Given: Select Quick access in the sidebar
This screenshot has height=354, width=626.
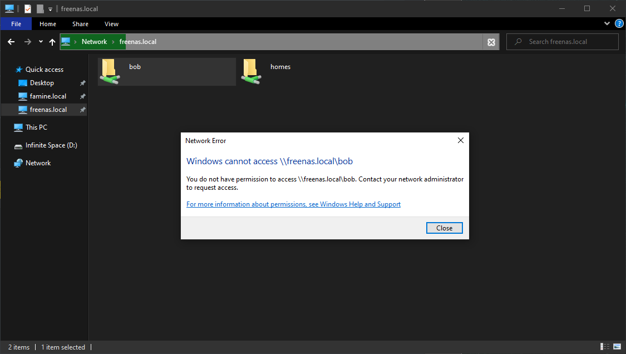Looking at the screenshot, I should coord(45,70).
